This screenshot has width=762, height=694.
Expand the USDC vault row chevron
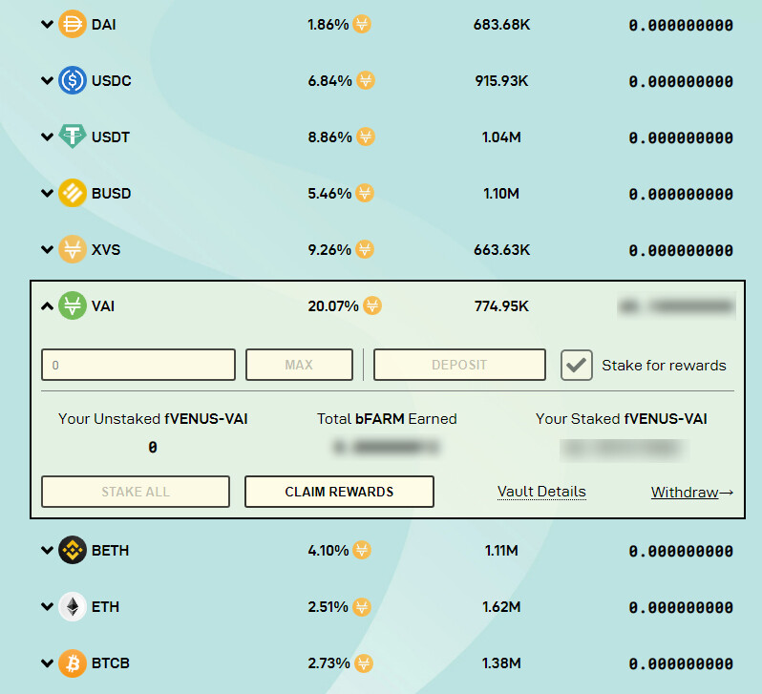[47, 80]
